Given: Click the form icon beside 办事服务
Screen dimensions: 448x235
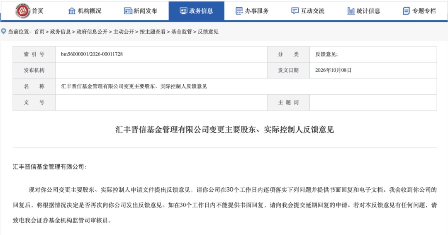Looking at the screenshot, I should 239,11.
